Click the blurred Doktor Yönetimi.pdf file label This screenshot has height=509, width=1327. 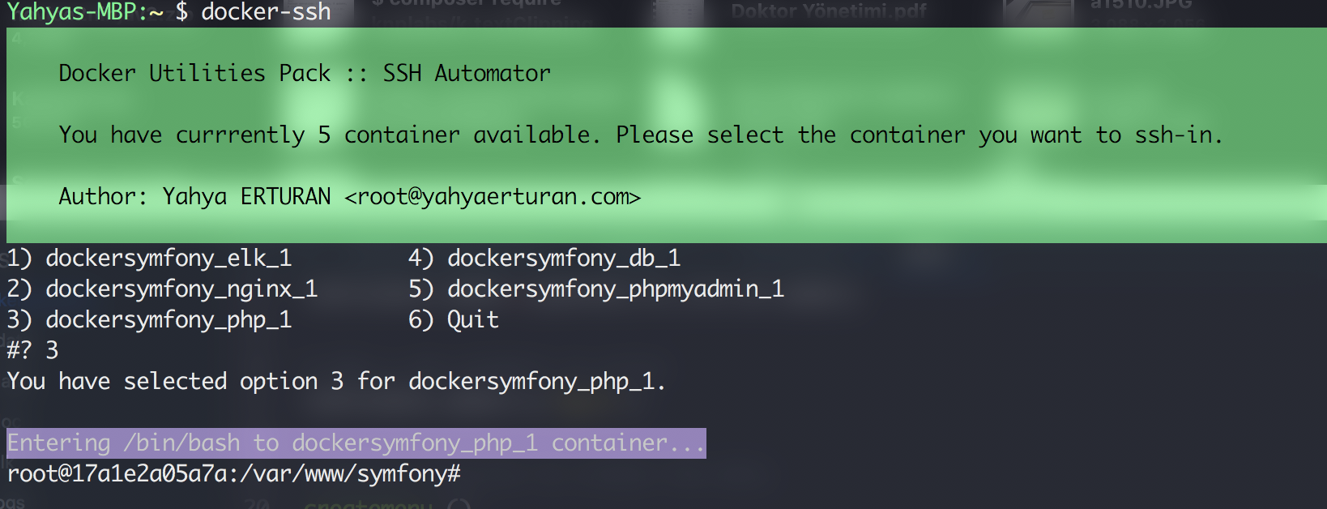coord(829,11)
